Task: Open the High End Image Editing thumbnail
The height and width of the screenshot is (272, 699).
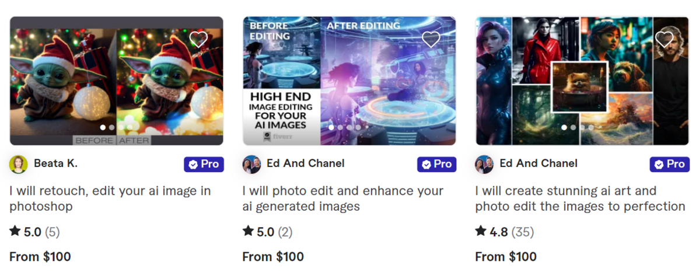Action: [x=349, y=81]
